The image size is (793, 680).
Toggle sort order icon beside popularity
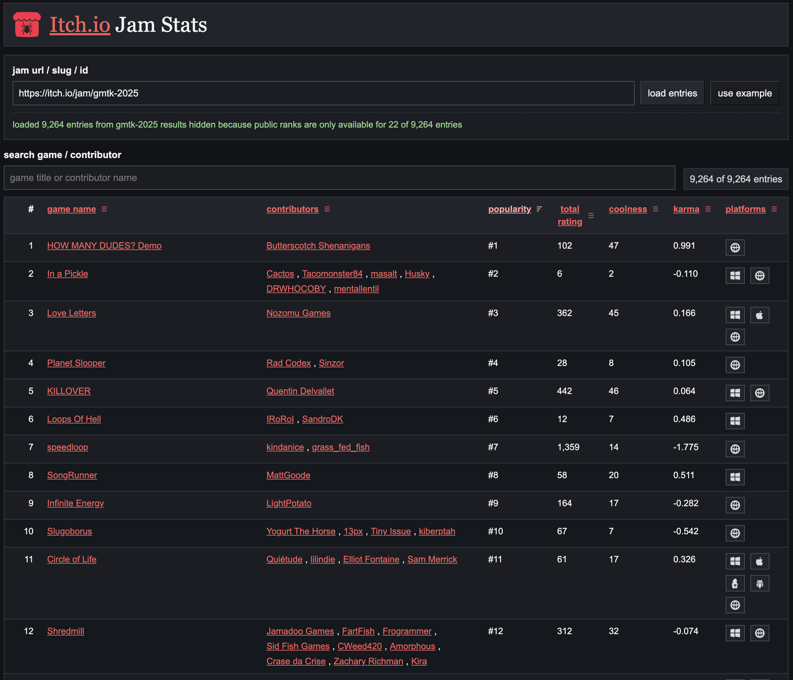[x=539, y=209]
